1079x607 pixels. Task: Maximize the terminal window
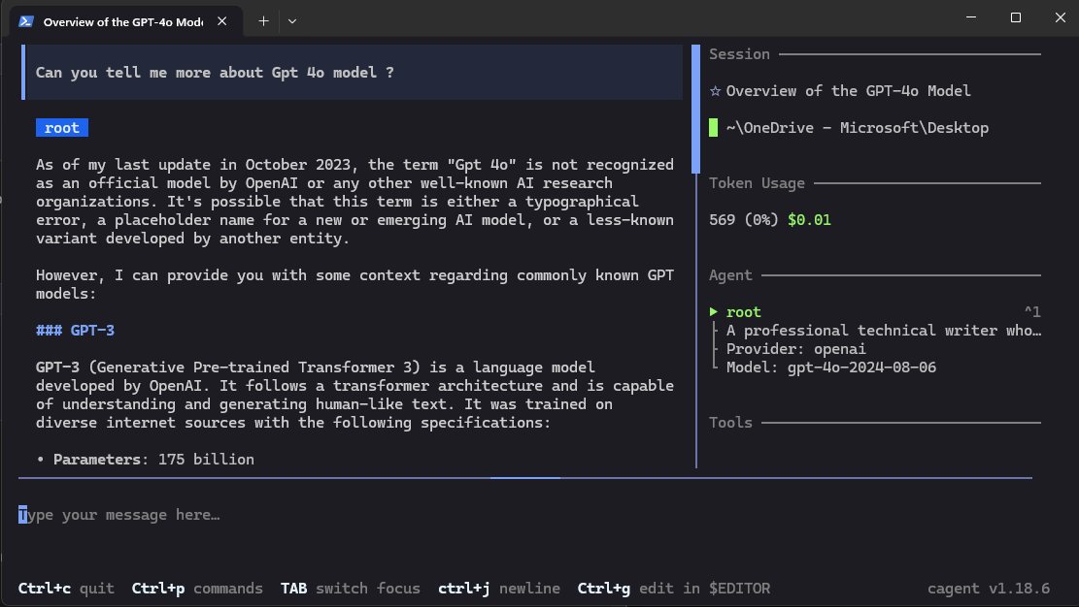coord(1016,17)
